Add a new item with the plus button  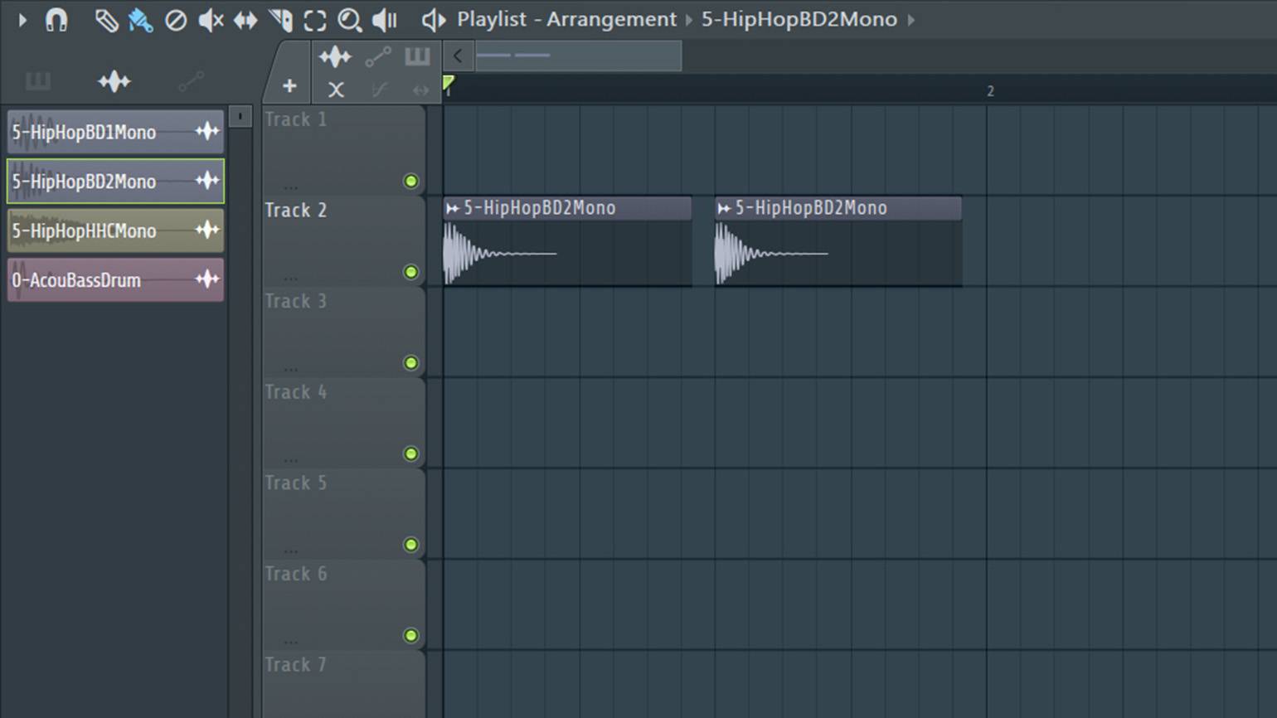click(x=289, y=85)
